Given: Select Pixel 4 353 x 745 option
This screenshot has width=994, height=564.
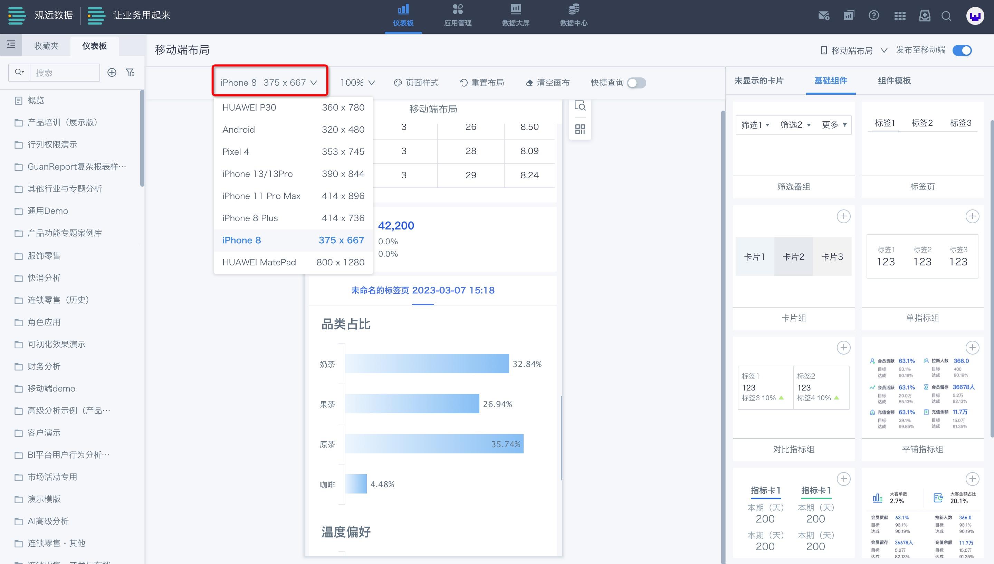Looking at the screenshot, I should [293, 151].
